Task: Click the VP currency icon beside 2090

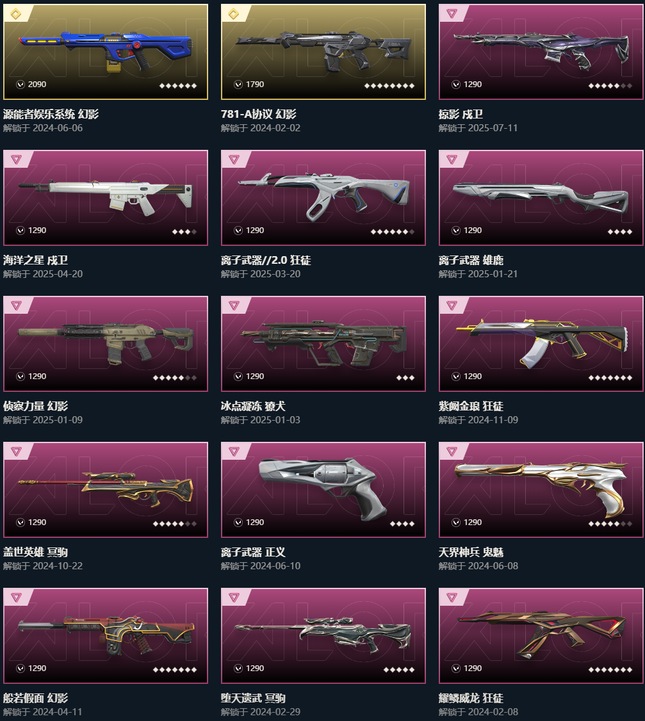Action: click(20, 84)
